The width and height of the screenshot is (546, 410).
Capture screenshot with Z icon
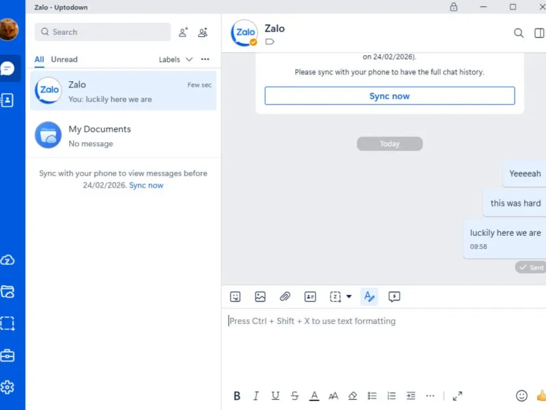point(335,297)
